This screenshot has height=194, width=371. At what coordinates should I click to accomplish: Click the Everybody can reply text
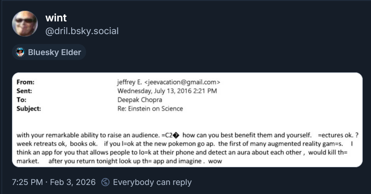[x=152, y=182]
